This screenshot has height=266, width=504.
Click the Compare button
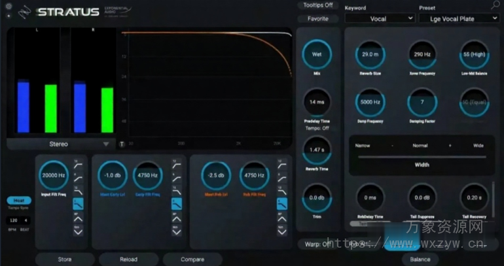(192, 259)
